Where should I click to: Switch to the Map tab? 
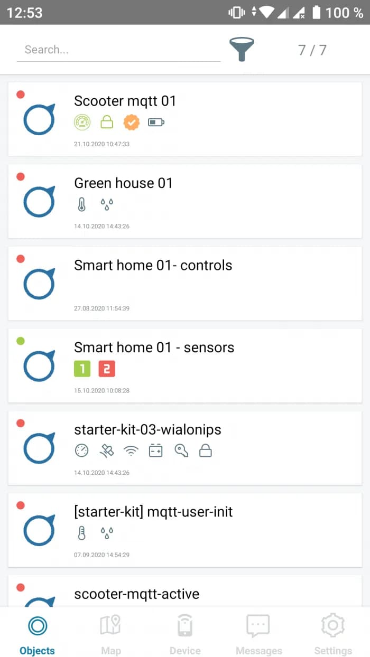[x=111, y=633]
